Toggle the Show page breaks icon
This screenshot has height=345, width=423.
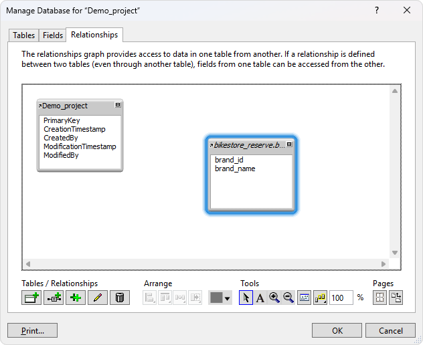[x=379, y=298]
